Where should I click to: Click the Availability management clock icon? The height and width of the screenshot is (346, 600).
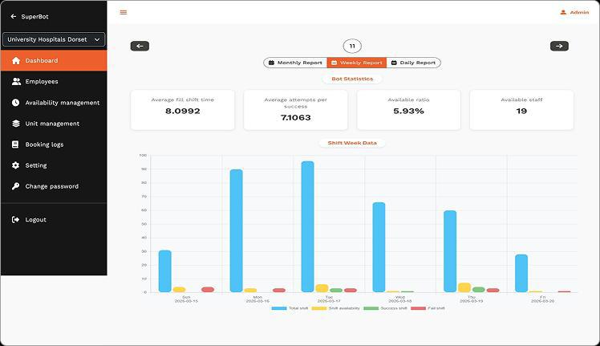[x=16, y=103]
